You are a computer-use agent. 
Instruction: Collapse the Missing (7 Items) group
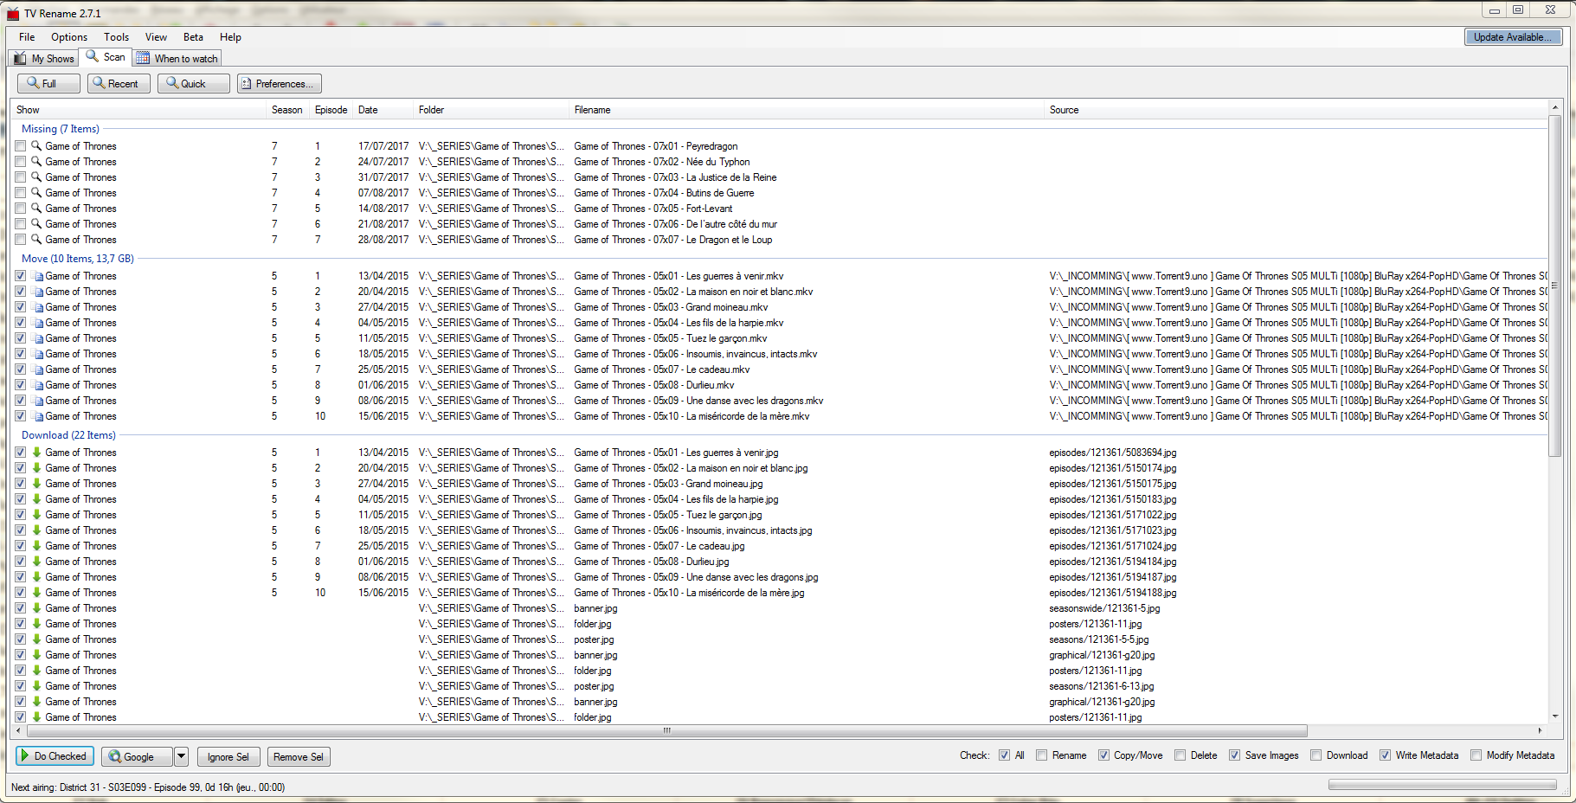coord(61,129)
